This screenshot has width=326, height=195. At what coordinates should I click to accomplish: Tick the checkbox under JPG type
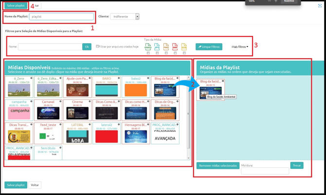(157, 53)
